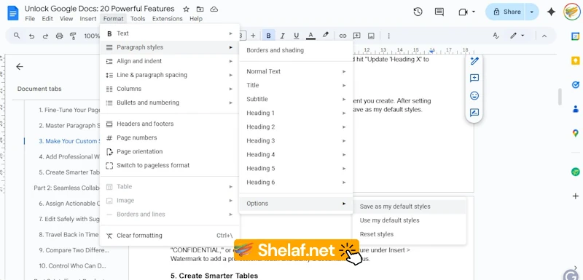Open the comments history icon
This screenshot has height=280, width=583.
pyautogui.click(x=439, y=12)
